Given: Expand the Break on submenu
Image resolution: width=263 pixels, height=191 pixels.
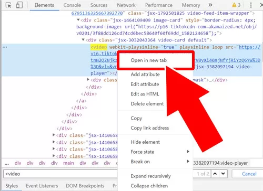Looking at the screenshot, I should coord(155,162).
